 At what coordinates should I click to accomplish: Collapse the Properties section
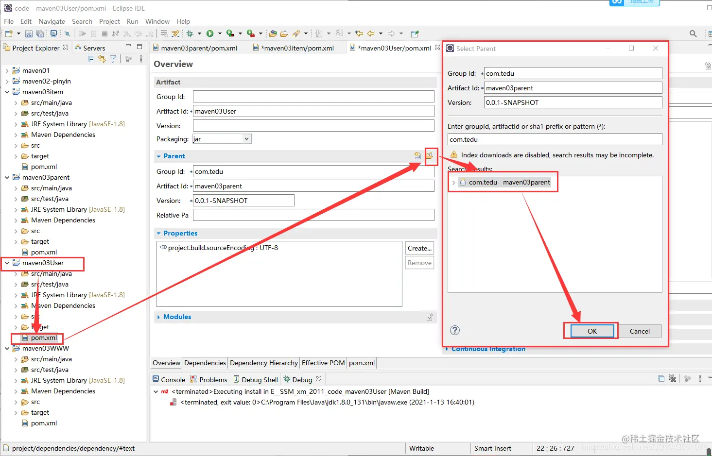click(x=159, y=234)
